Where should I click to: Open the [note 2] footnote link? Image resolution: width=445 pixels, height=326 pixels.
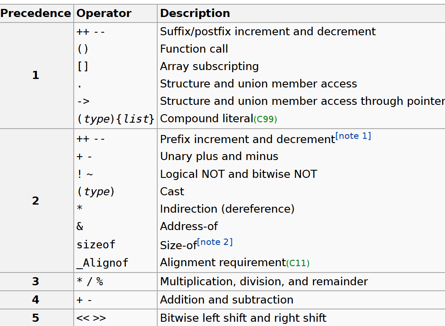[x=215, y=242]
